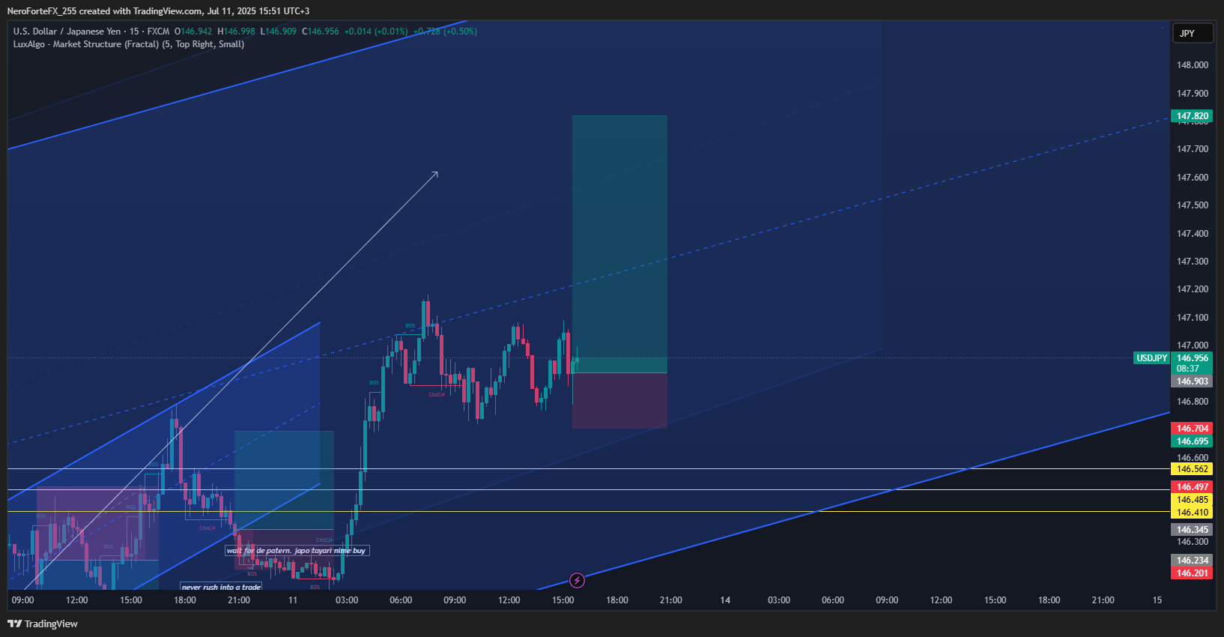Screen dimensions: 1224x637
Task: Click the open value O146.942 in legend
Action: point(193,31)
